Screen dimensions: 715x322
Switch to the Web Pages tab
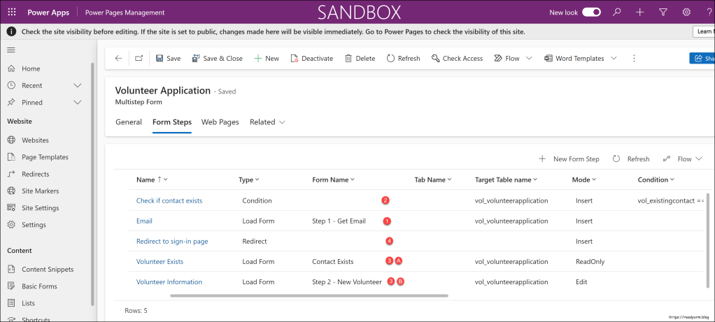(220, 122)
